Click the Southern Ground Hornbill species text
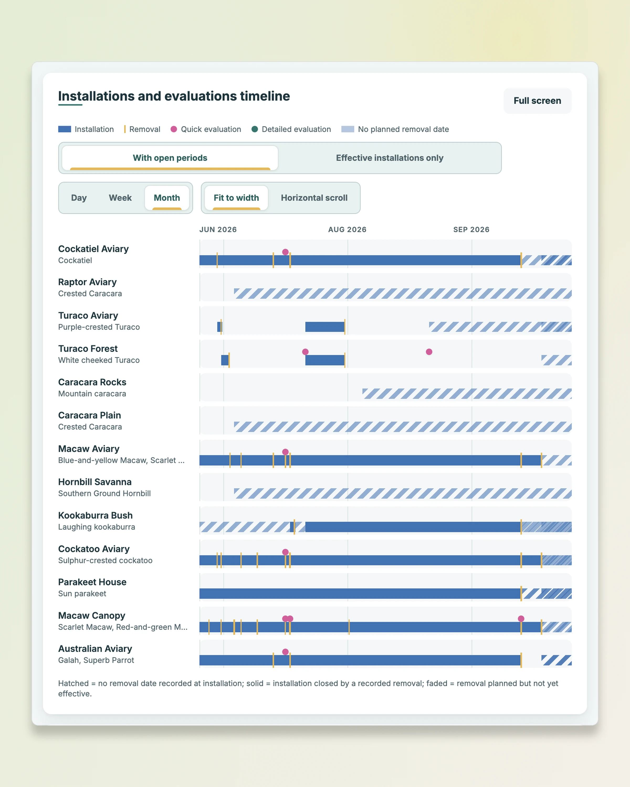The image size is (630, 787). click(104, 493)
